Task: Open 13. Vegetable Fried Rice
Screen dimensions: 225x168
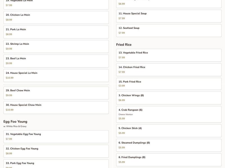Action: click(169, 55)
